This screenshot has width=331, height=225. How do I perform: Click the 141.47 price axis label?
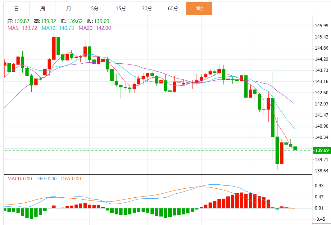point(321,115)
